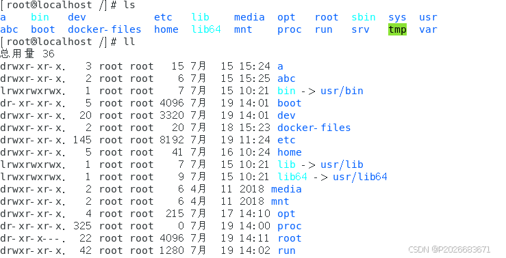The image size is (506, 258).
Task: Click the etc directory in the ll output
Action: (x=286, y=140)
